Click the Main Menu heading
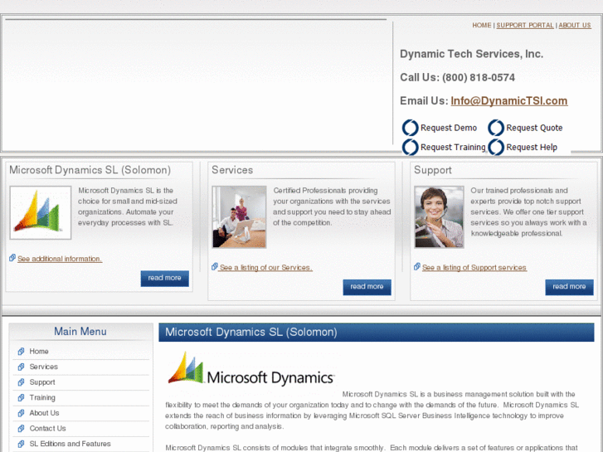Image resolution: width=603 pixels, height=452 pixels. [x=80, y=331]
